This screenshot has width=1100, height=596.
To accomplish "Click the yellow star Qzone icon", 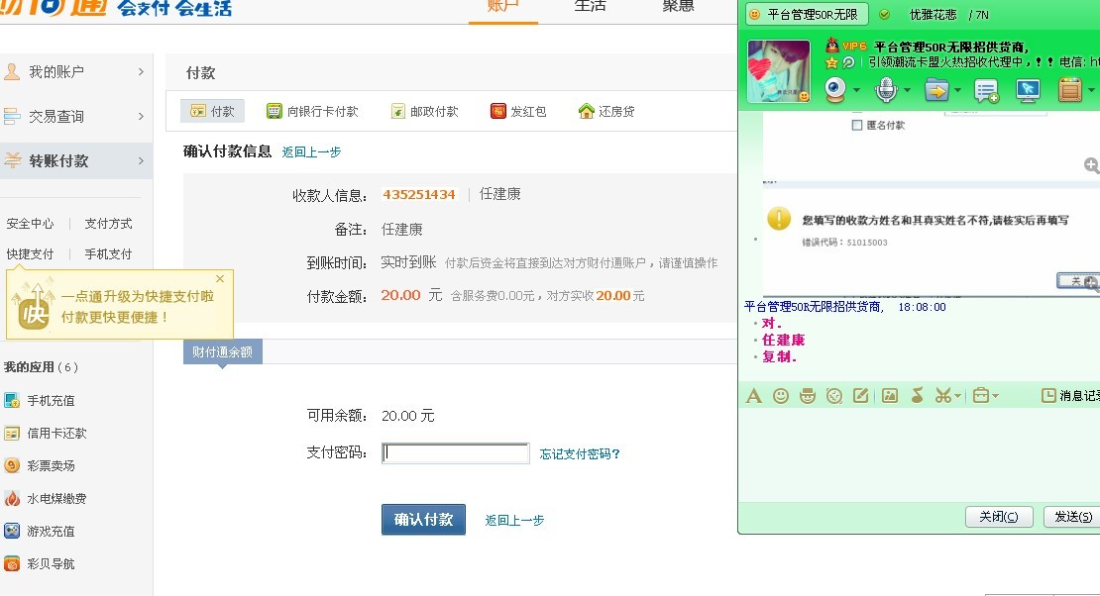I will coord(832,62).
